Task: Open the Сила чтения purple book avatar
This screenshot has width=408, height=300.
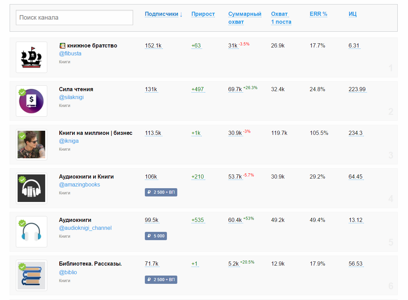Action: [31, 101]
